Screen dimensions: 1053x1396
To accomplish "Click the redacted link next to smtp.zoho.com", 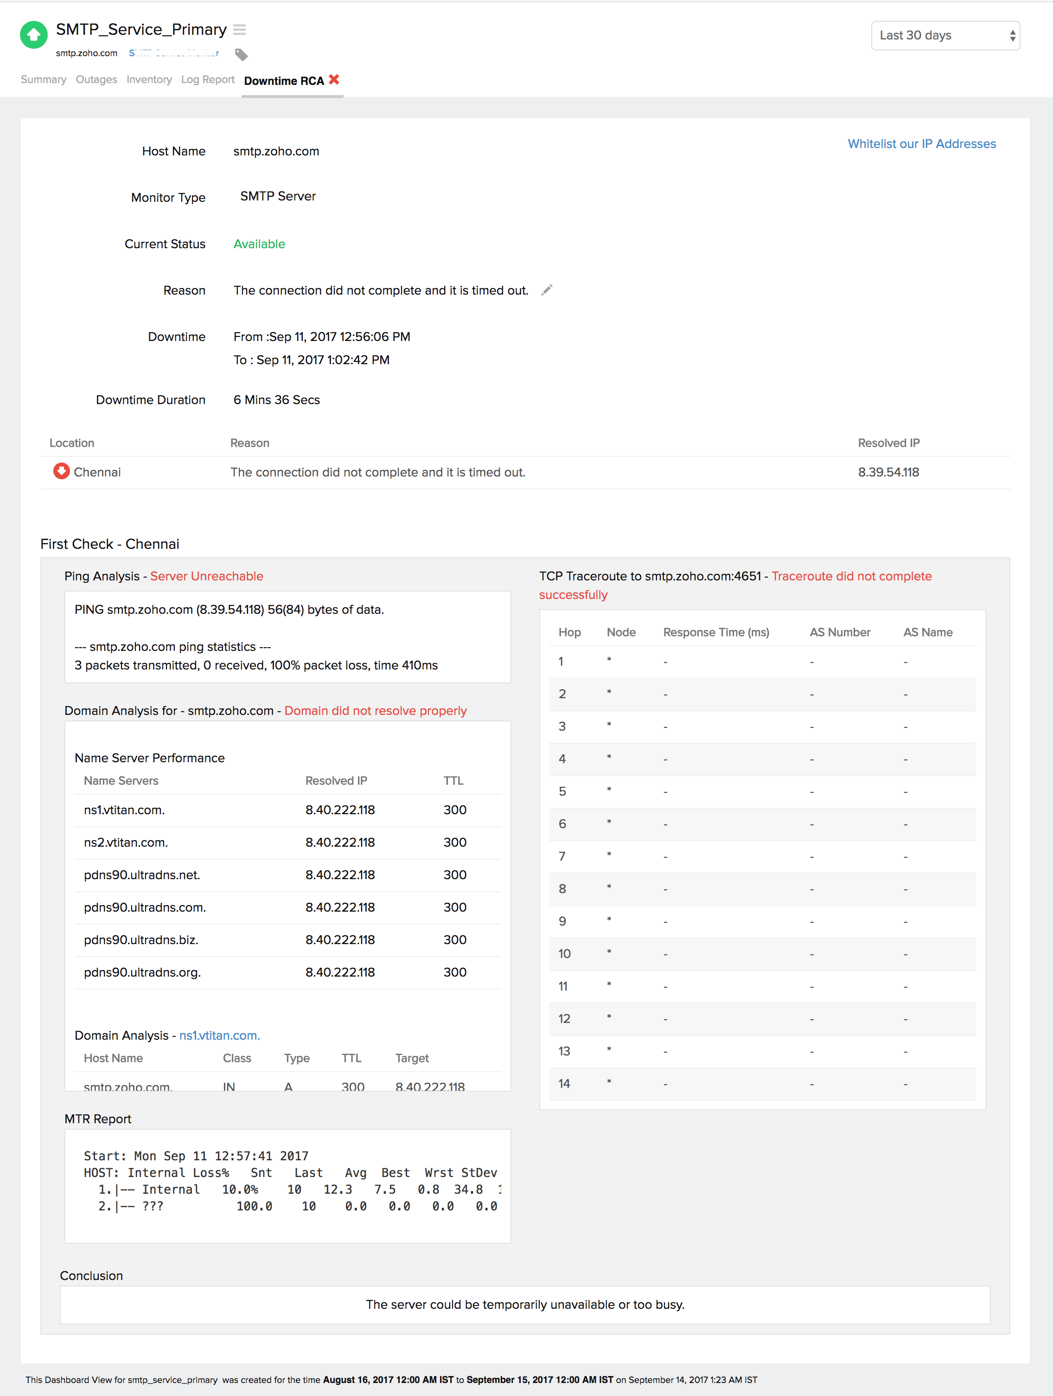I will coord(174,53).
